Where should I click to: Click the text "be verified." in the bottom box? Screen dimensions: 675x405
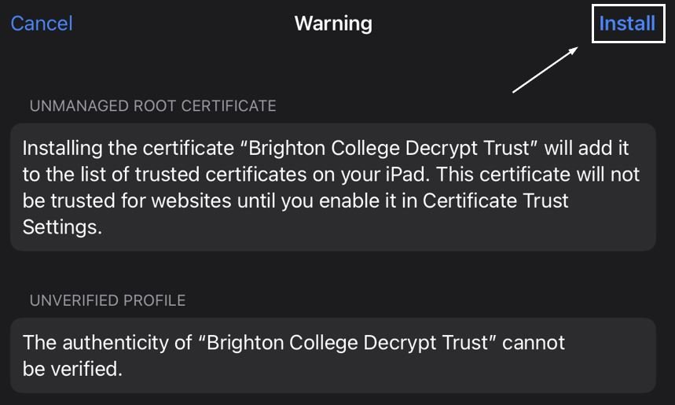pos(72,370)
